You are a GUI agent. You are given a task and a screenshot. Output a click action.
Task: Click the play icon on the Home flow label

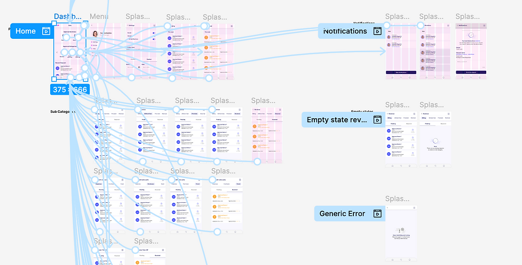coord(46,31)
